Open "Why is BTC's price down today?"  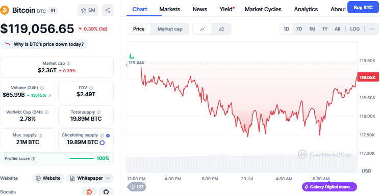[x=44, y=44]
